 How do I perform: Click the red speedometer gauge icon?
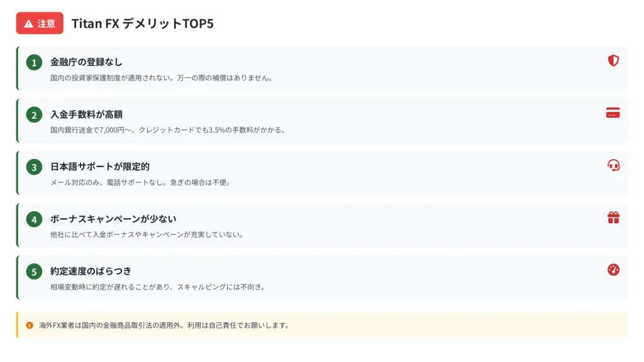point(613,270)
